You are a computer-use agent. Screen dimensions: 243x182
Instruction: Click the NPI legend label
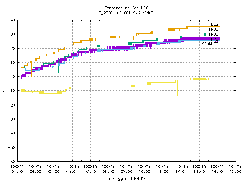(215, 39)
